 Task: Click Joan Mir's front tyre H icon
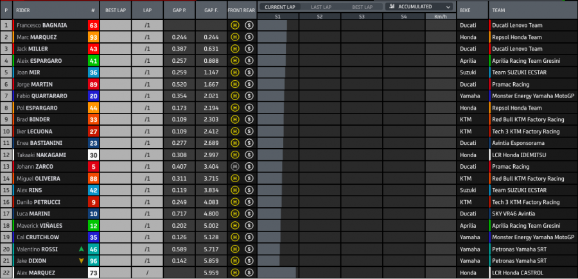(235, 72)
